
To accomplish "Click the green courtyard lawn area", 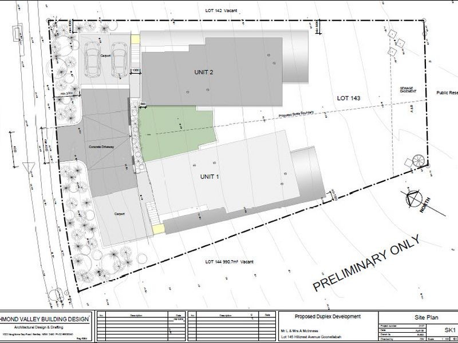I will (177, 131).
